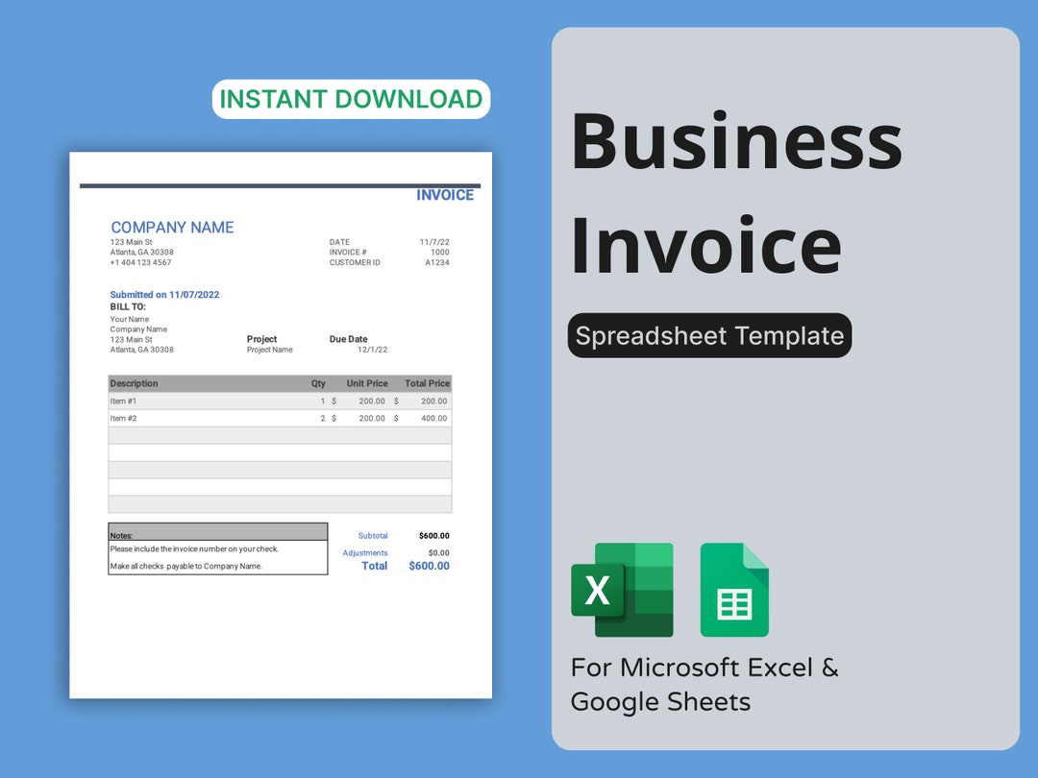This screenshot has width=1038, height=778.
Task: Toggle the Item #2 row selection
Action: [279, 418]
